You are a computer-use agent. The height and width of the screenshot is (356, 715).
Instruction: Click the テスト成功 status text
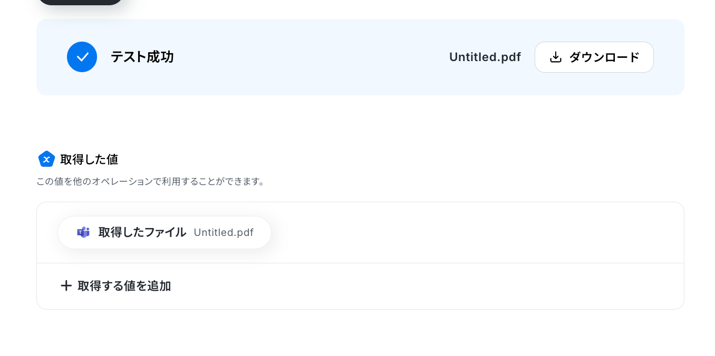pos(142,57)
